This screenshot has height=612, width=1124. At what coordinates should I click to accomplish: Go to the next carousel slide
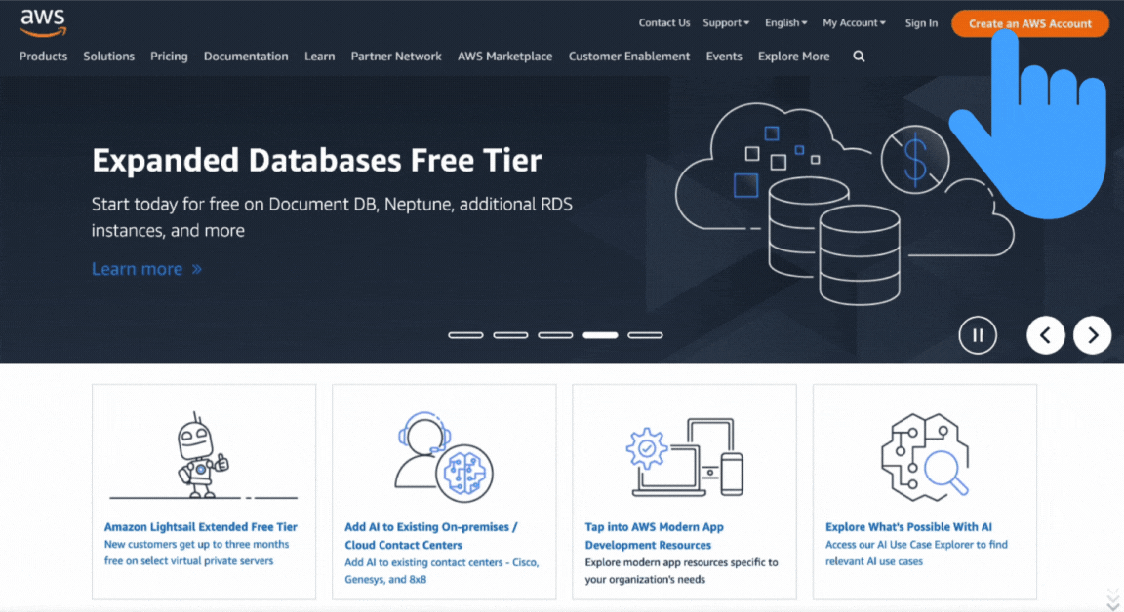click(x=1092, y=334)
